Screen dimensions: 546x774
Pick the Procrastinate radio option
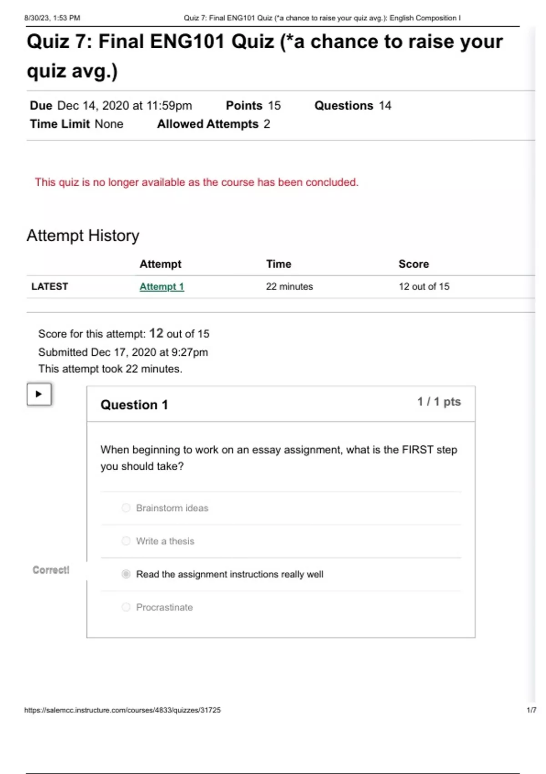(x=126, y=607)
